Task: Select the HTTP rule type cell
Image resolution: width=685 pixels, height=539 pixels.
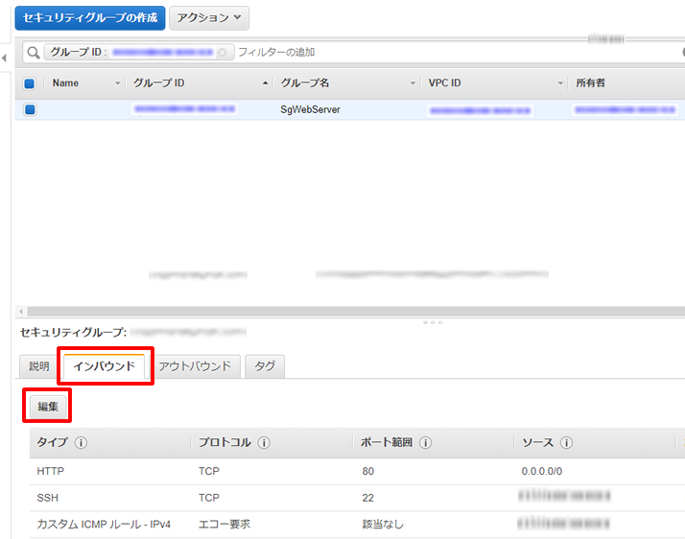Action: (51, 471)
